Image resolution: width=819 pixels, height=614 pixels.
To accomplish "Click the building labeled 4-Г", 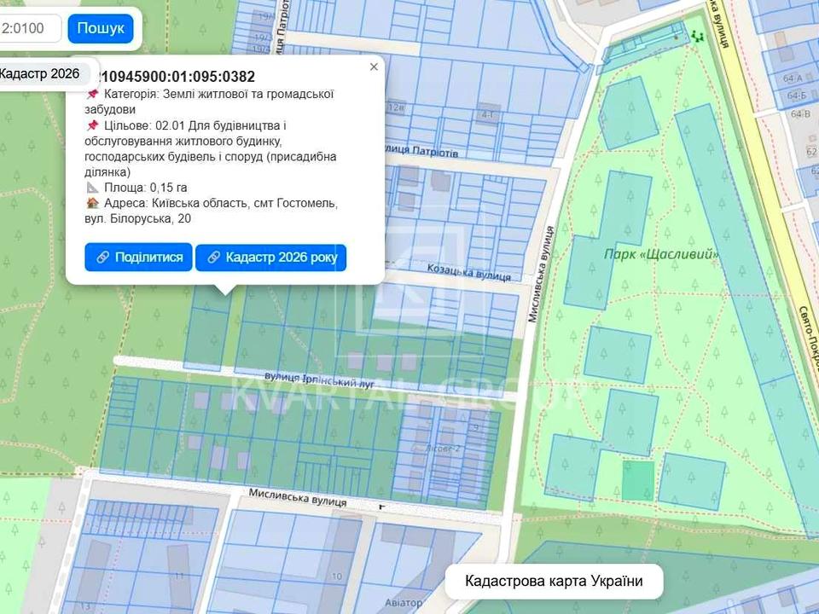I will (488, 113).
